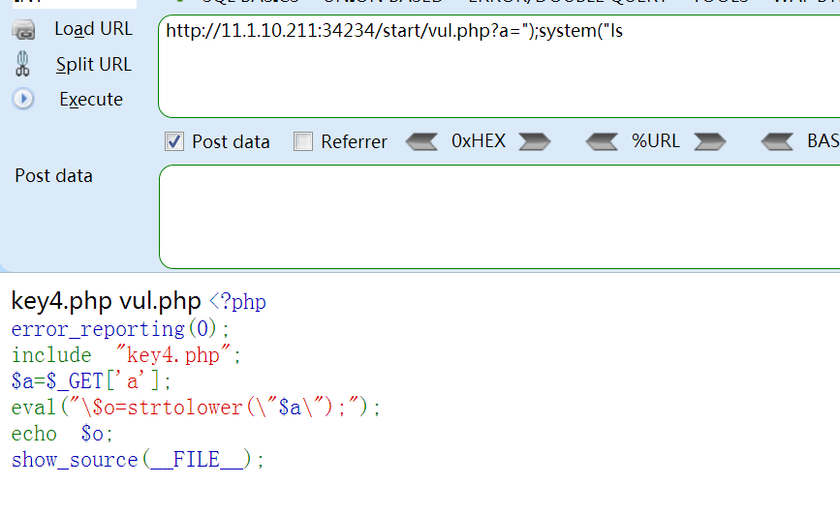Load URL into HackBar
Screen dimensions: 840x515
[93, 29]
